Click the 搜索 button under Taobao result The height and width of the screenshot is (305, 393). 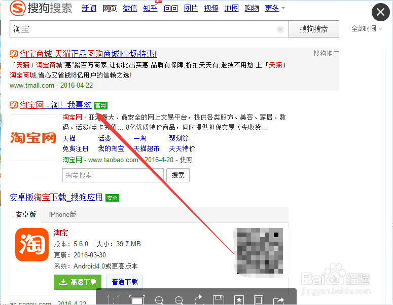(x=178, y=175)
